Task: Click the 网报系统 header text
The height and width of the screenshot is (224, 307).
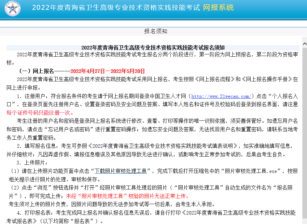Action: (218, 8)
